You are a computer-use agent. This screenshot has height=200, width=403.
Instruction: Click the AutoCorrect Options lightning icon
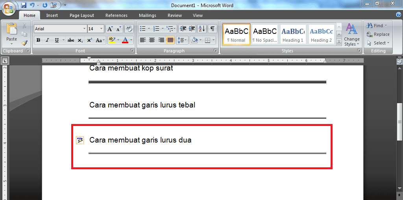click(x=79, y=141)
